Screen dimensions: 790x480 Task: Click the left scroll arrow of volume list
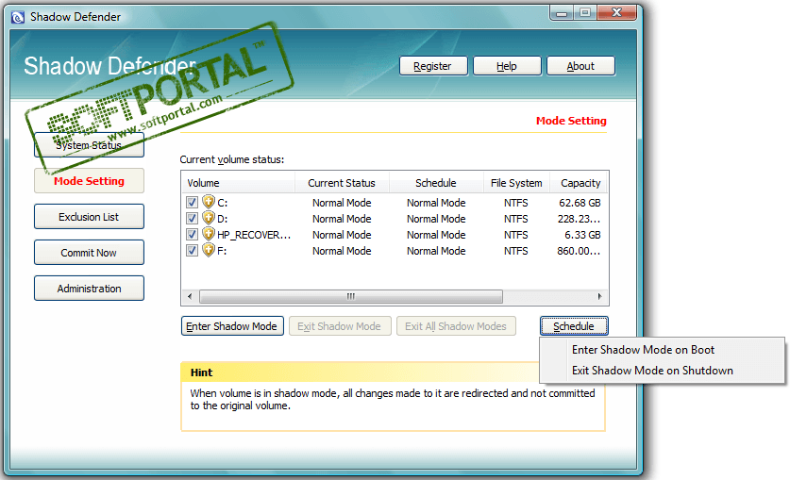click(x=190, y=296)
